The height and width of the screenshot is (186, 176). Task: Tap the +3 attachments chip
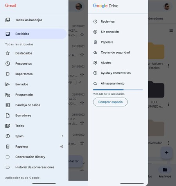pyautogui.click(x=80, y=82)
